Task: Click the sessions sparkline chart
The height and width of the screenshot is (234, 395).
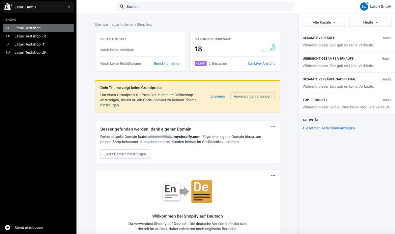Action: point(268,47)
